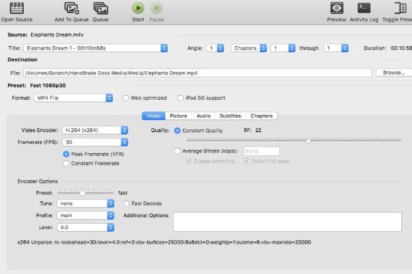
Task: Enable iPod 5G support checkbox
Action: click(x=180, y=98)
